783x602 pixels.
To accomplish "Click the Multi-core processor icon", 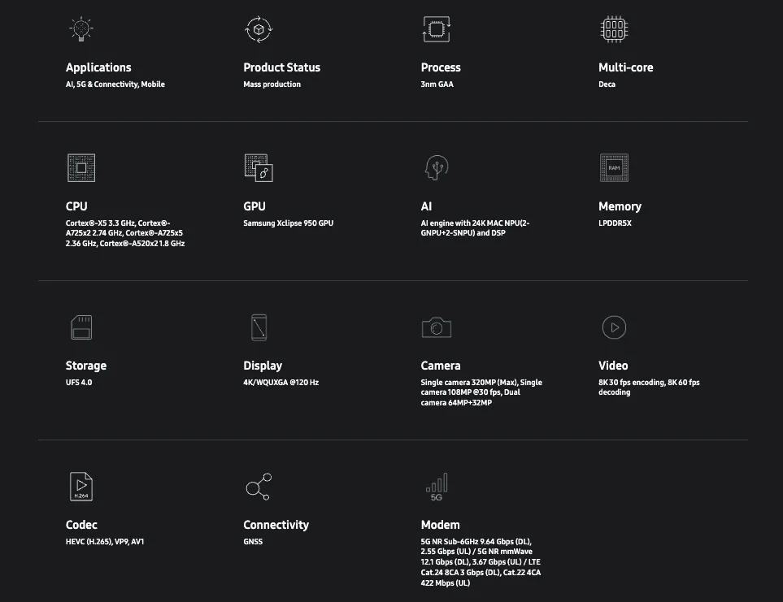I will point(614,29).
